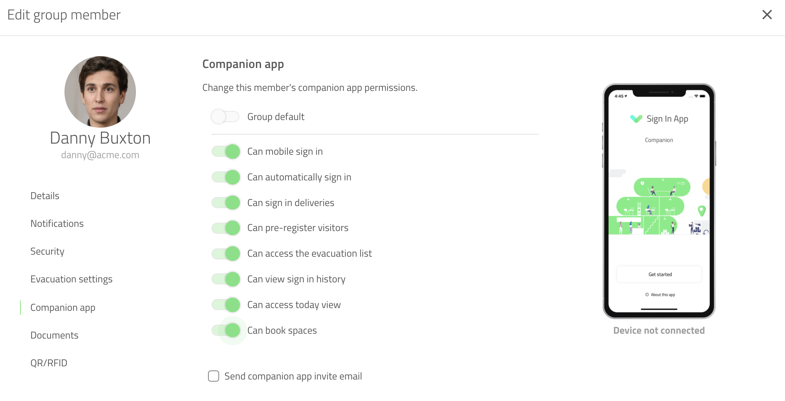Open the Security settings tab
The width and height of the screenshot is (785, 401).
47,251
